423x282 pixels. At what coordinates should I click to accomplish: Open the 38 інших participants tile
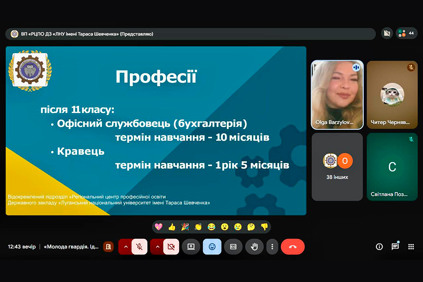337,167
